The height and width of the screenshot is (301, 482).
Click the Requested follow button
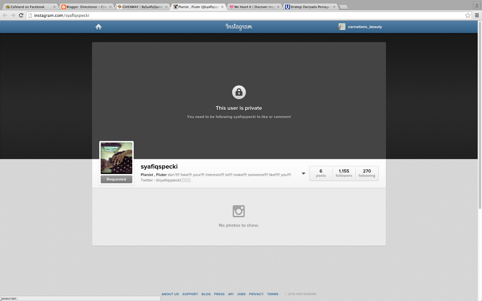[116, 179]
